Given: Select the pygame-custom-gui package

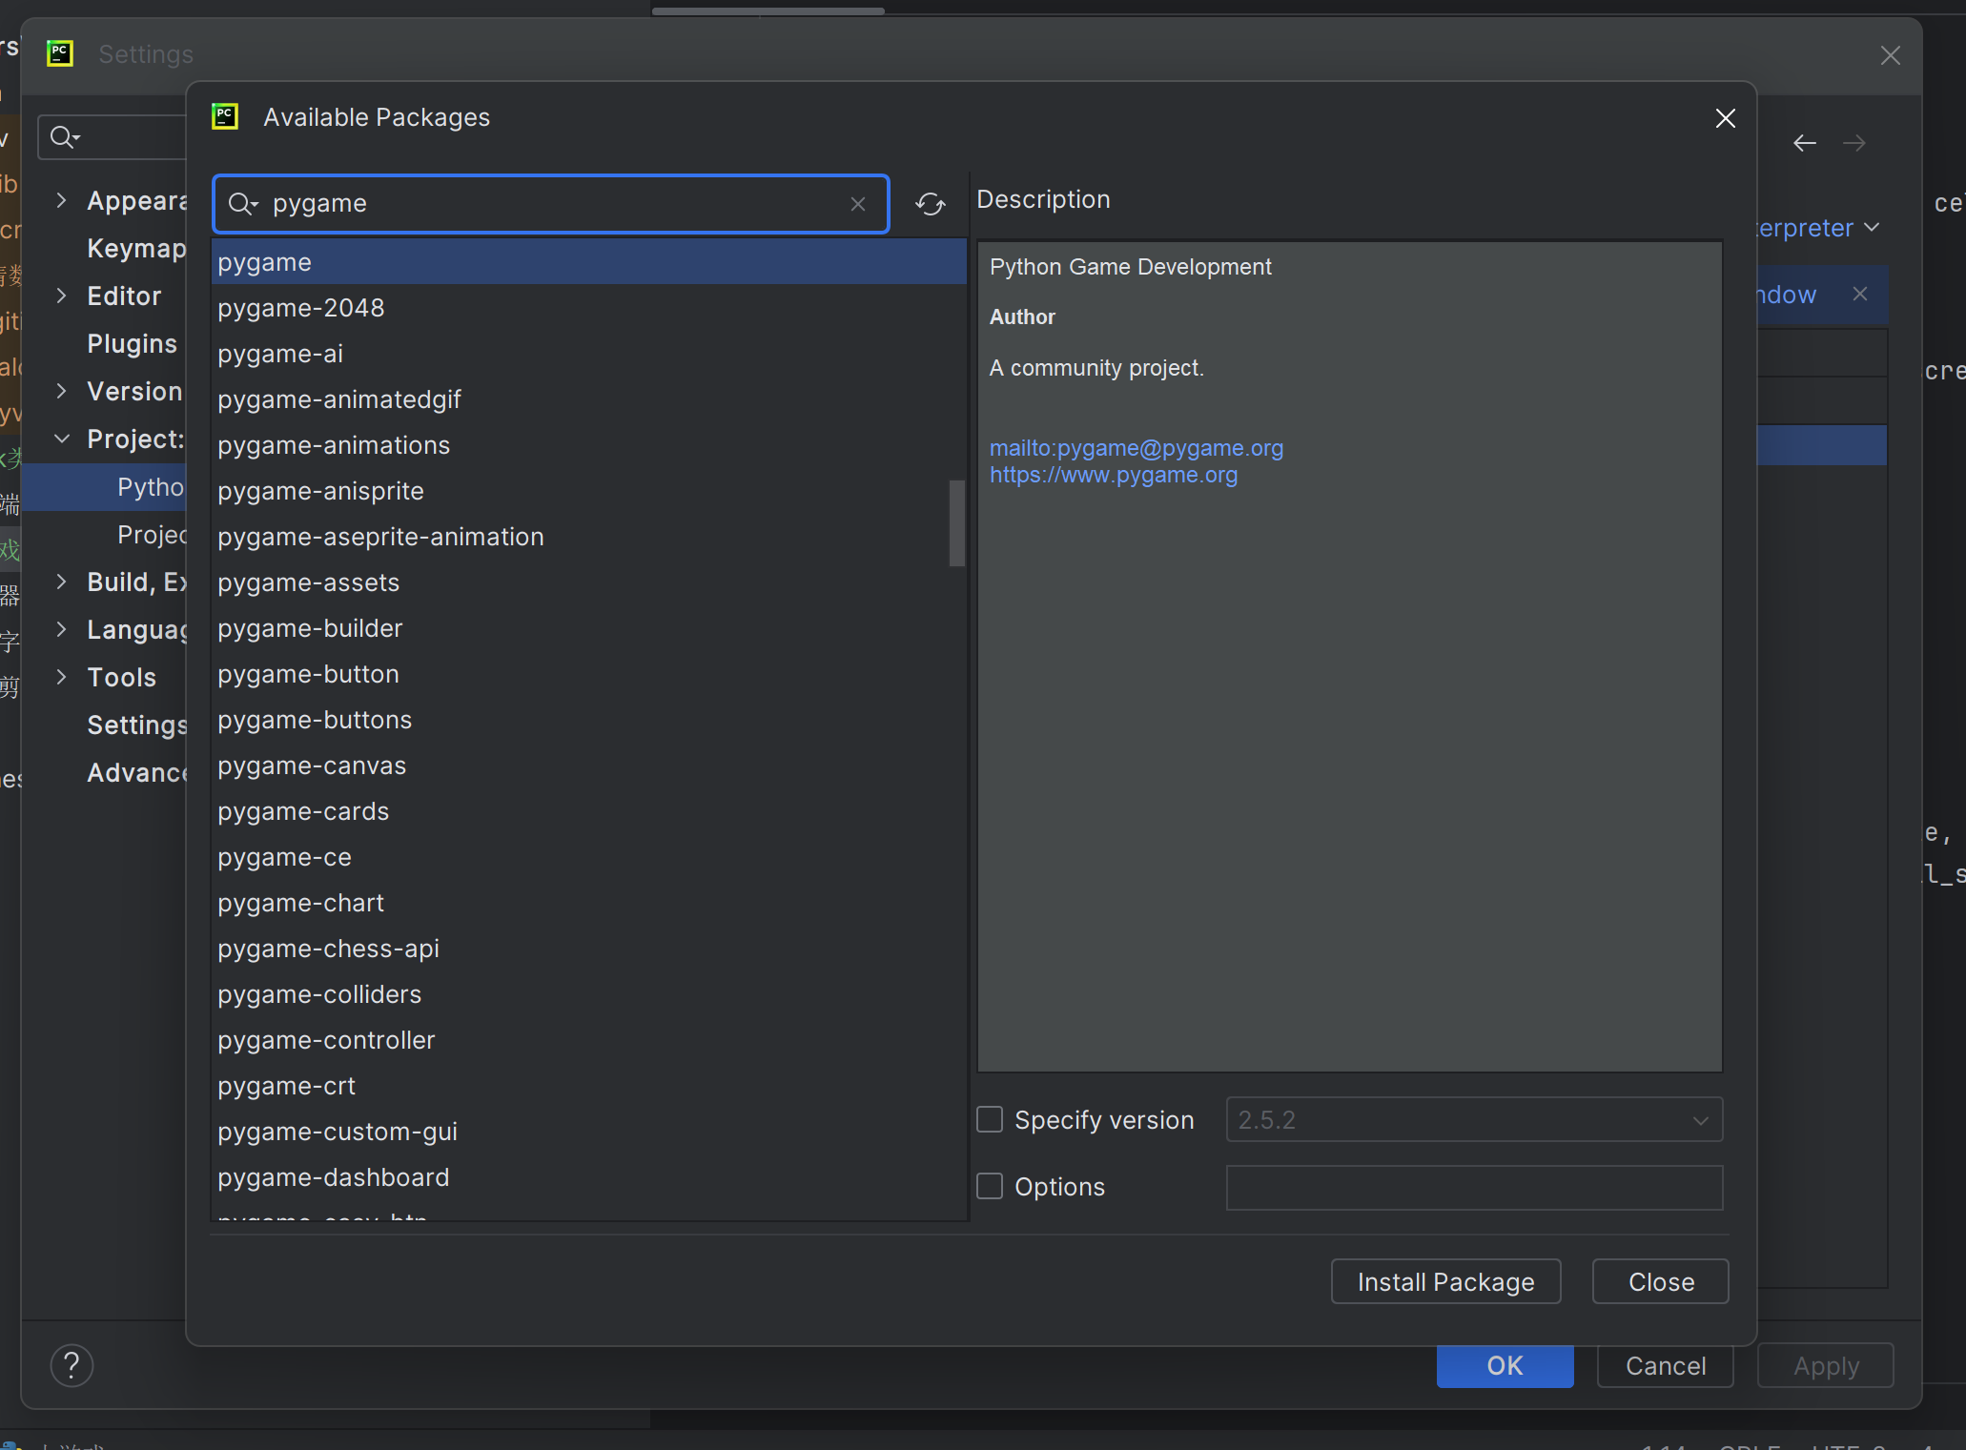Looking at the screenshot, I should (x=588, y=1132).
